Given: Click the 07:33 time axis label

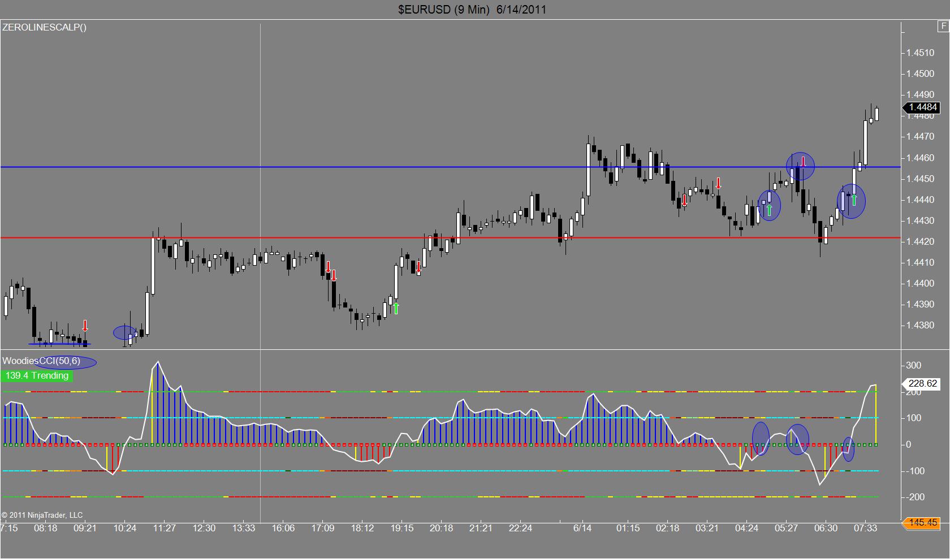Looking at the screenshot, I should click(866, 528).
